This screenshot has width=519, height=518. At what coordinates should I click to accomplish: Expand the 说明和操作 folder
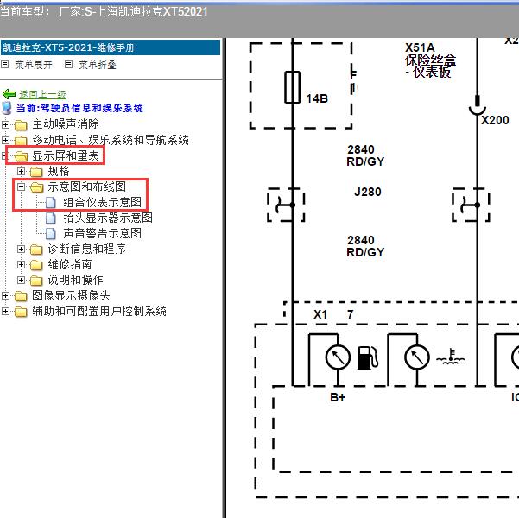[x=21, y=280]
